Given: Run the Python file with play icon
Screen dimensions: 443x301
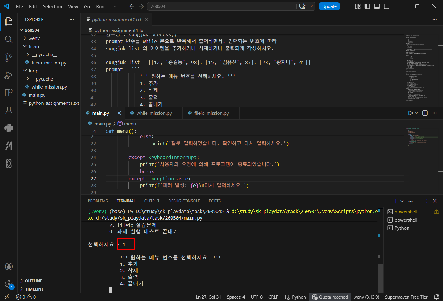Looking at the screenshot, I should pos(410,113).
